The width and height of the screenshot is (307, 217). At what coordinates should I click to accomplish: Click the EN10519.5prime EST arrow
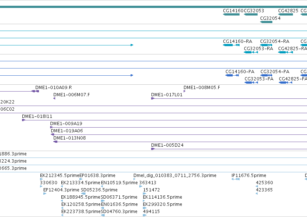click(102, 186)
